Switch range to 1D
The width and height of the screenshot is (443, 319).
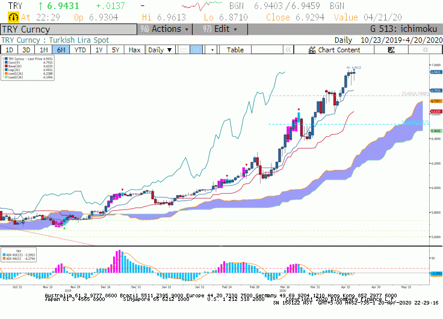[9, 50]
